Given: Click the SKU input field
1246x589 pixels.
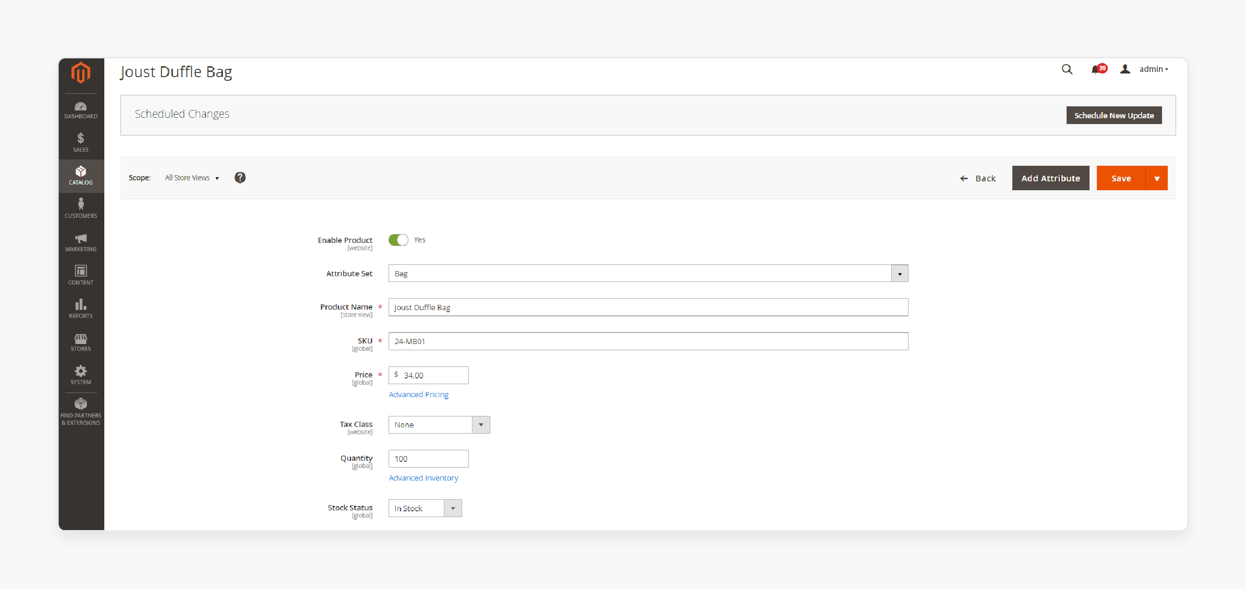Looking at the screenshot, I should click(648, 341).
